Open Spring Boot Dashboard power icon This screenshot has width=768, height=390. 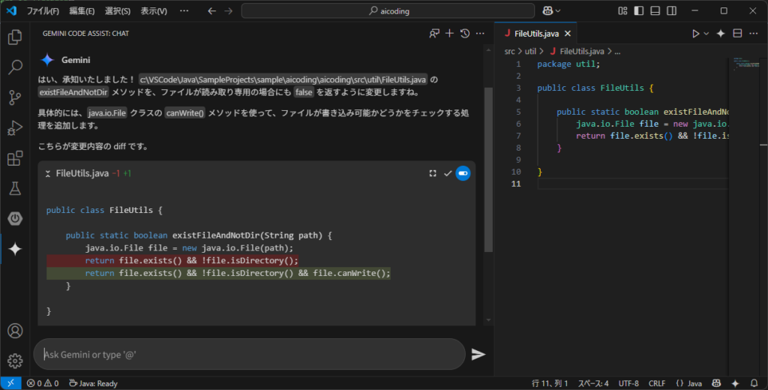[x=15, y=218]
